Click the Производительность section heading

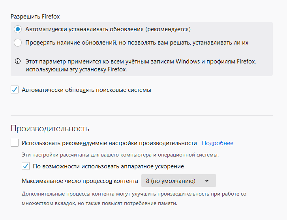pos(50,129)
